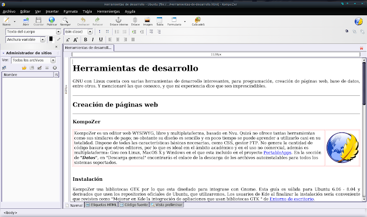
Task: Open the Tabla menu
Action: pyautogui.click(x=87, y=11)
